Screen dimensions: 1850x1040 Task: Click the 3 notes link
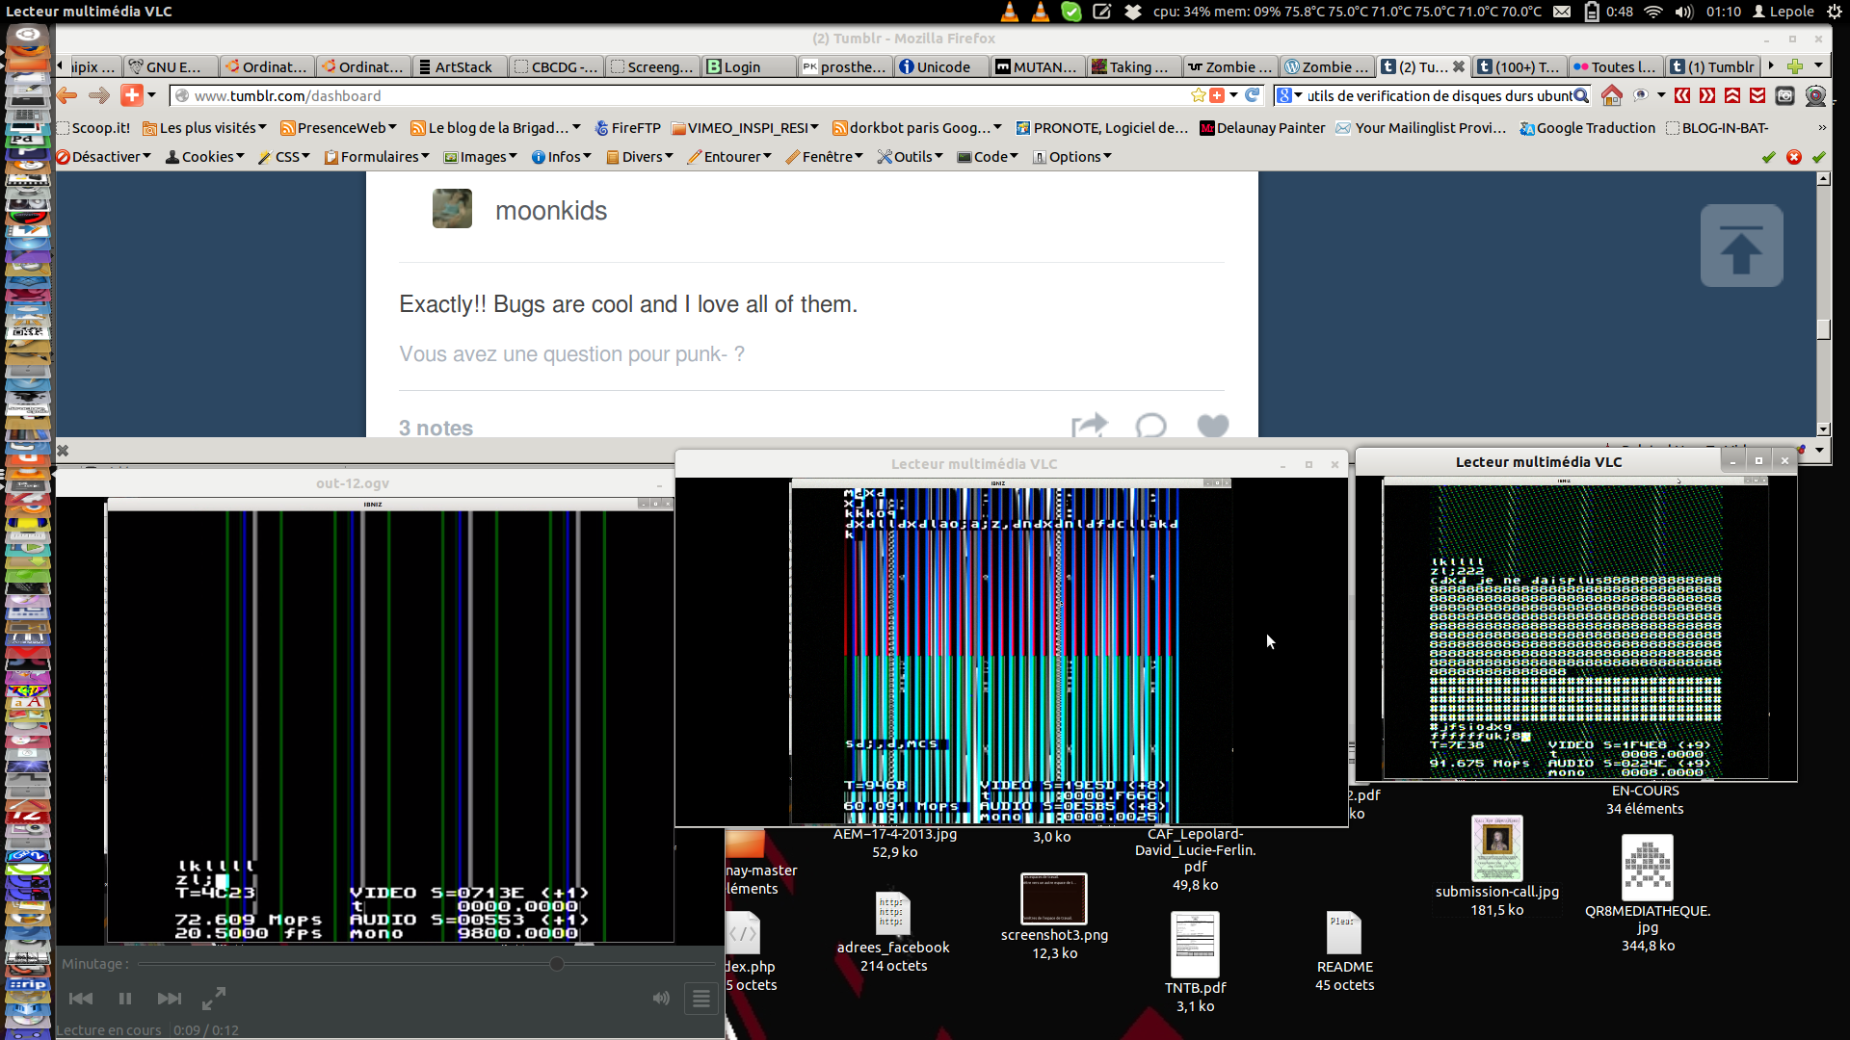click(436, 428)
